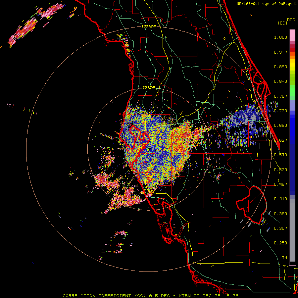Select the 0.787 legend value
Image resolution: width=298 pixels, height=298 pixels.
280,96
